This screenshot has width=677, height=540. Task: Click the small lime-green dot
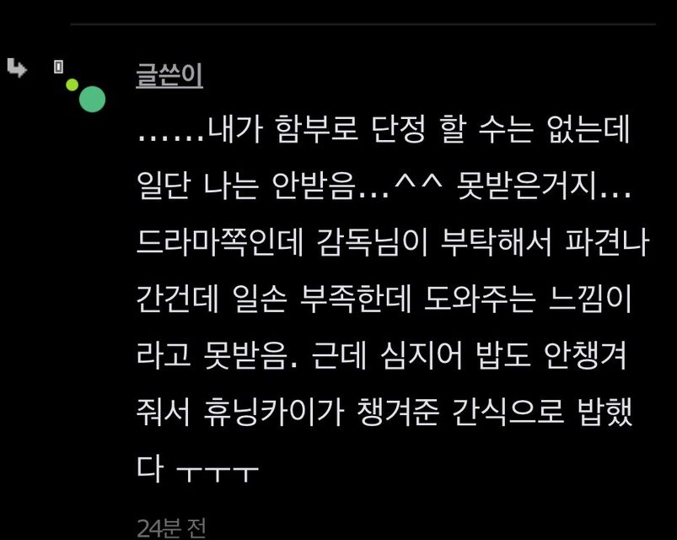[73, 84]
